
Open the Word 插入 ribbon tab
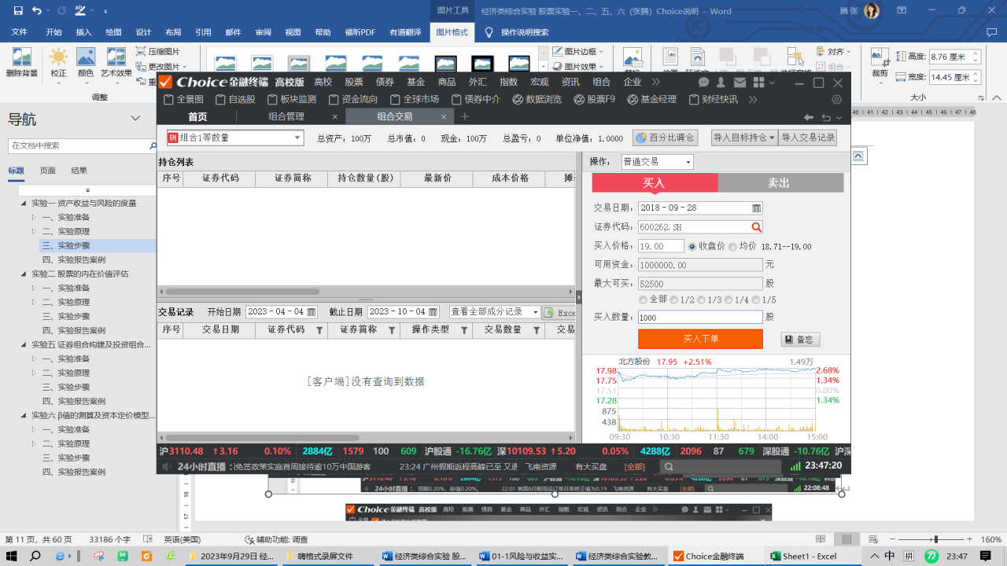coord(83,32)
